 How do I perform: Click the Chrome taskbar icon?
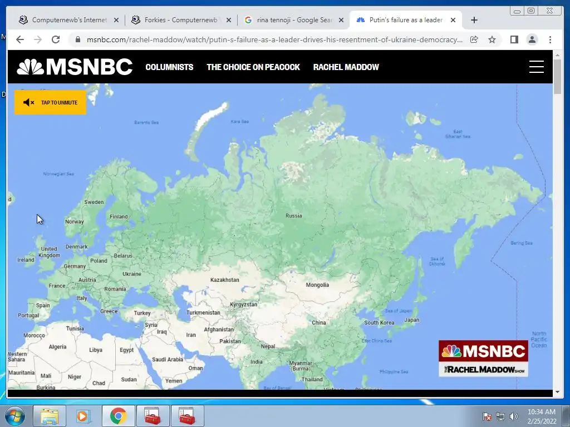pos(118,416)
